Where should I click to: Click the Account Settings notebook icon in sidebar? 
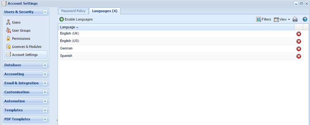pos(8,55)
